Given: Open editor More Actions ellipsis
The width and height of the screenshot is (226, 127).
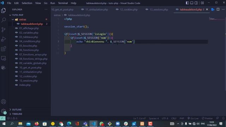Looking at the screenshot, I should 223,10.
